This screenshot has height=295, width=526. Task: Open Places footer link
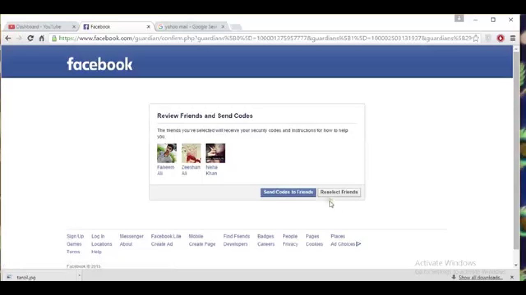[338, 236]
